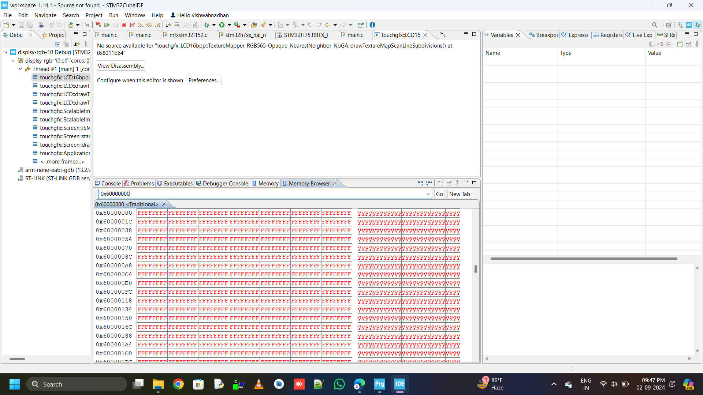Open the STM32CubeMX perspective icon
Screen dimensions: 703x395
click(689, 25)
